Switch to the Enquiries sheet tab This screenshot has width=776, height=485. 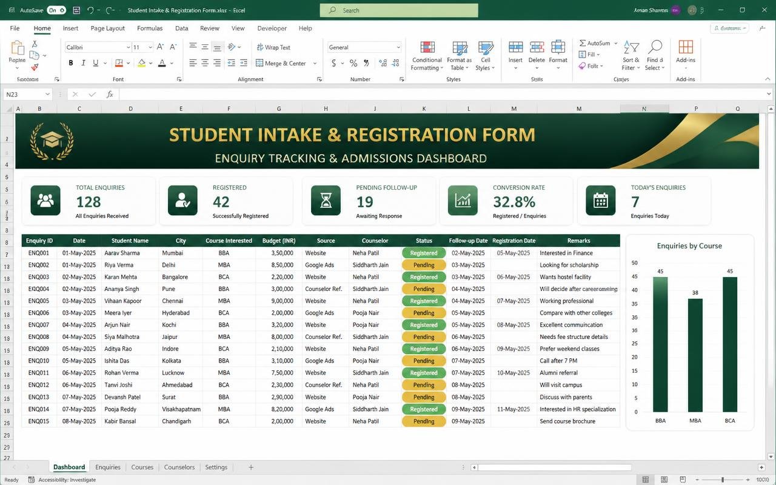pyautogui.click(x=108, y=467)
